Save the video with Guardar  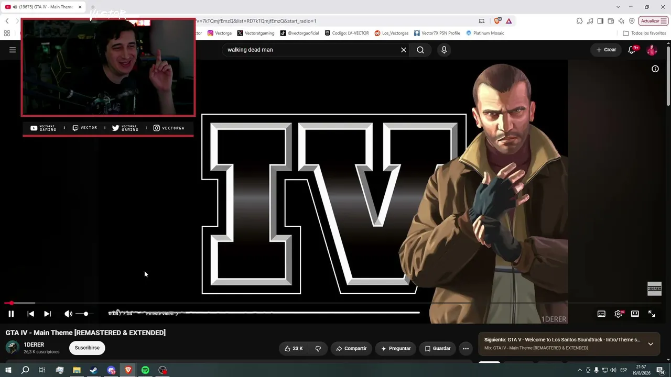438,348
